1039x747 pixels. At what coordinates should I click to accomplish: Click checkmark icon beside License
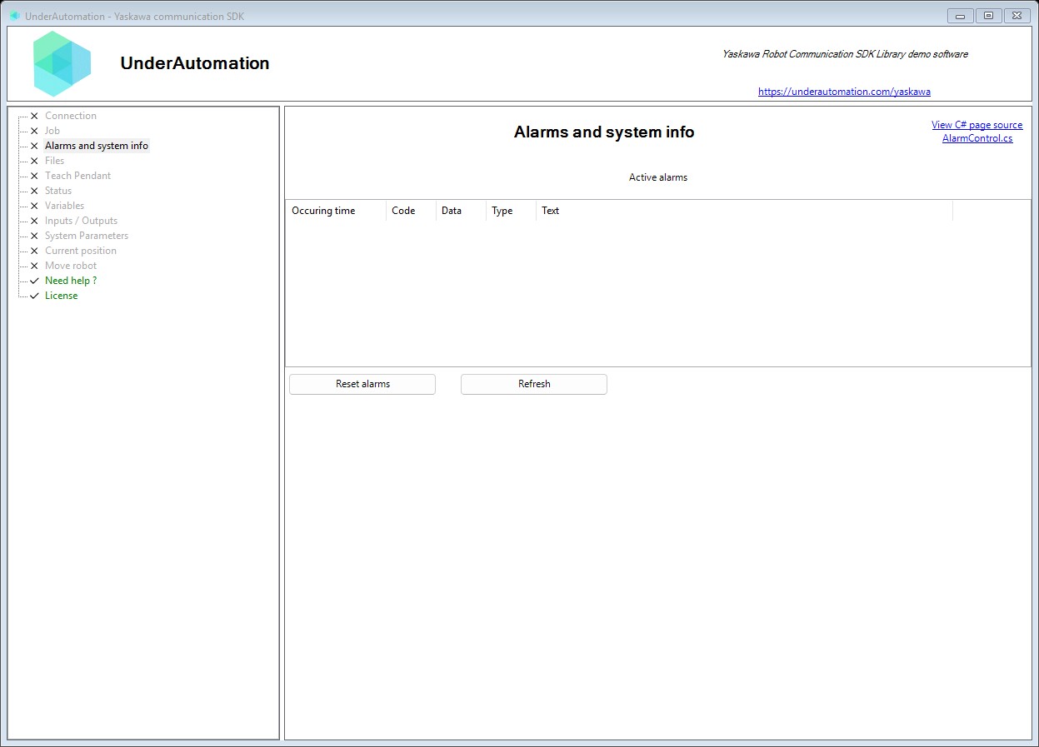click(x=34, y=296)
